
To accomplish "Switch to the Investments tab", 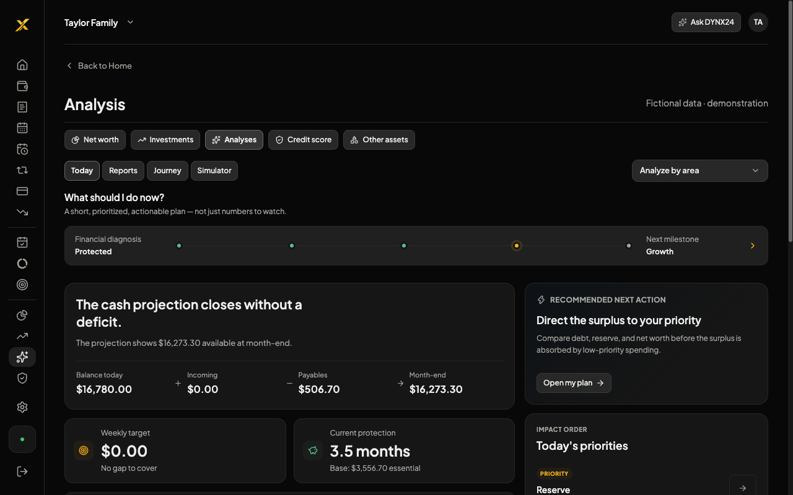I will click(165, 140).
